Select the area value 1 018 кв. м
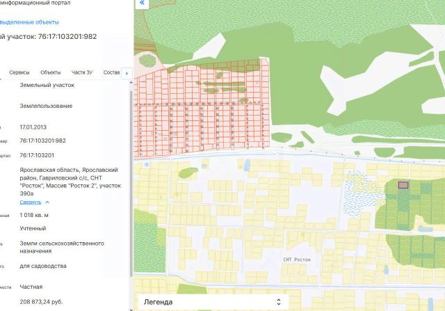 coord(34,215)
